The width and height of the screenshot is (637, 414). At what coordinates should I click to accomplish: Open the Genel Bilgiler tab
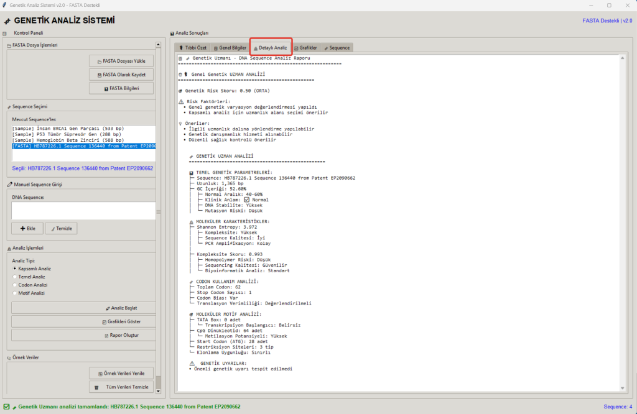(230, 47)
